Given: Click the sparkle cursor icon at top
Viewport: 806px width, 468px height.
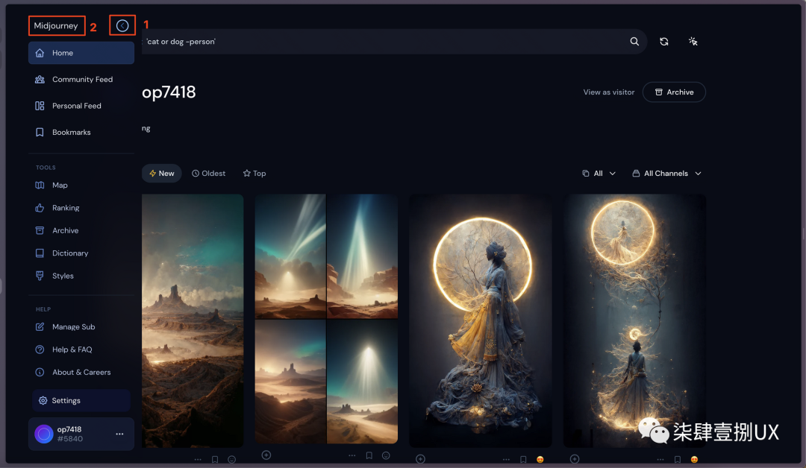Looking at the screenshot, I should pyautogui.click(x=693, y=42).
